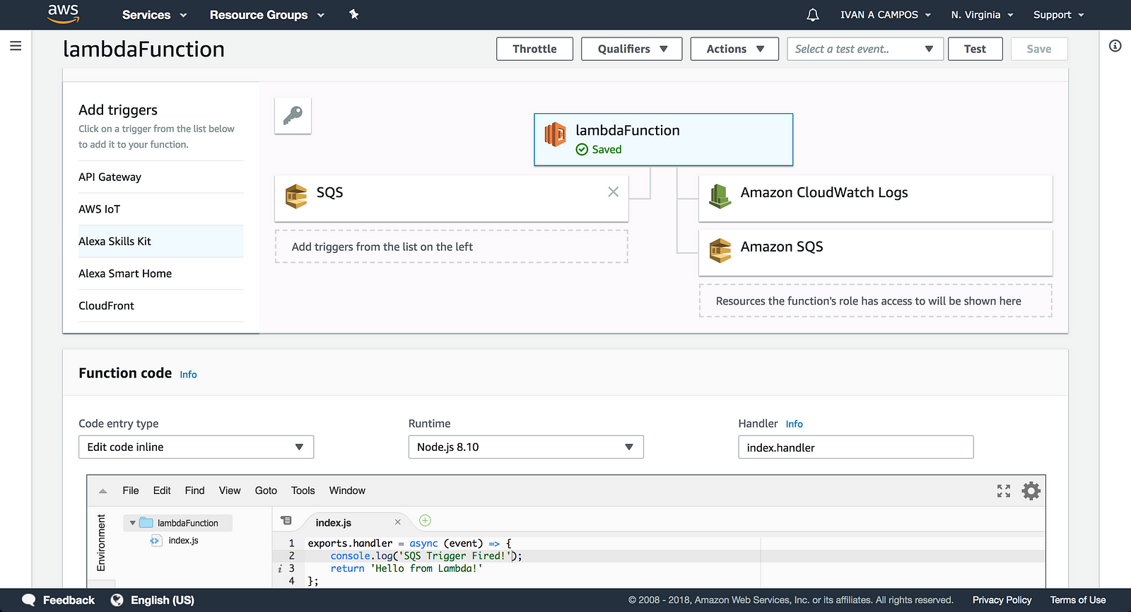
Task: Select the SQS trigger card
Action: (x=451, y=198)
